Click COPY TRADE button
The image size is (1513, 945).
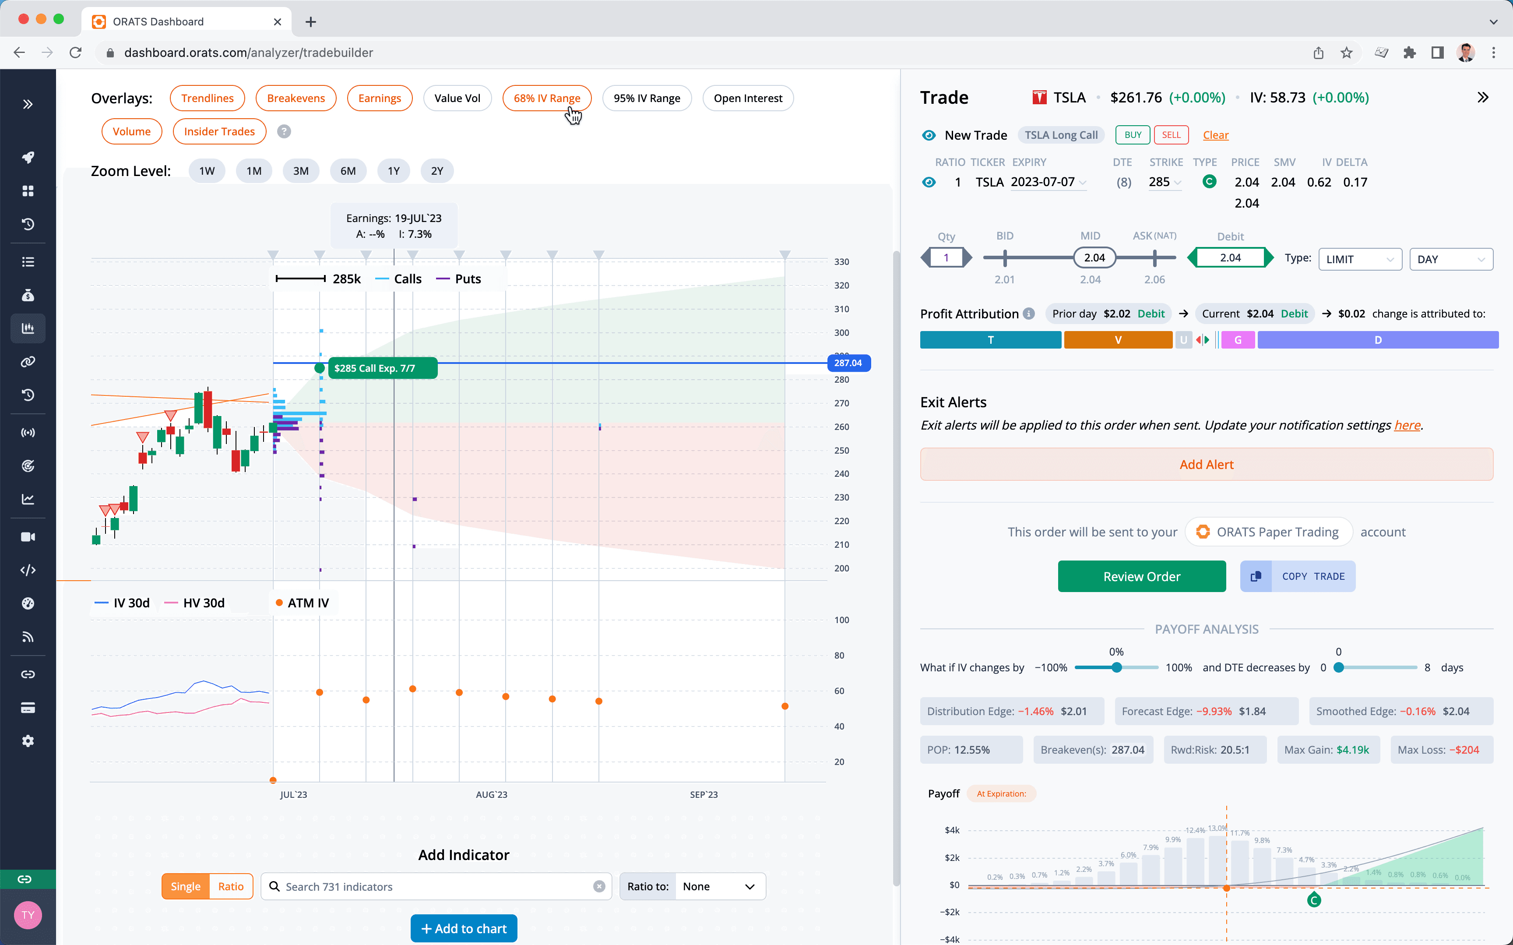(x=1298, y=576)
